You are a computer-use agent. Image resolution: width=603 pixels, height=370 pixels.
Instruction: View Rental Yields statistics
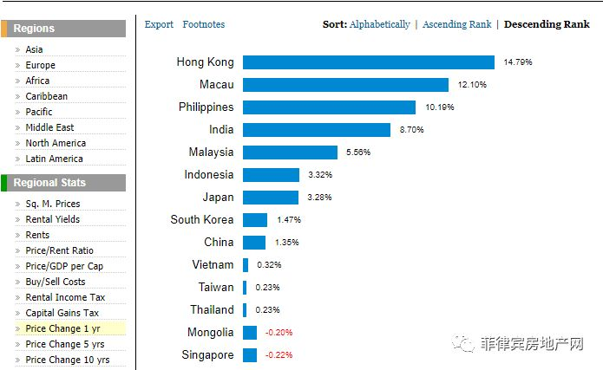[x=52, y=219]
